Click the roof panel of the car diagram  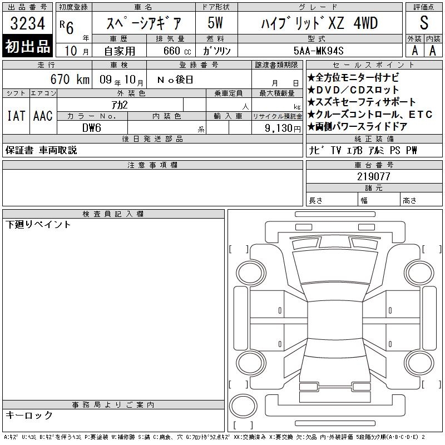click(x=335, y=321)
